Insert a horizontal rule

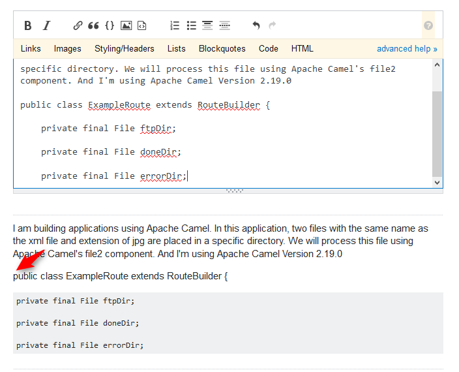tap(224, 25)
